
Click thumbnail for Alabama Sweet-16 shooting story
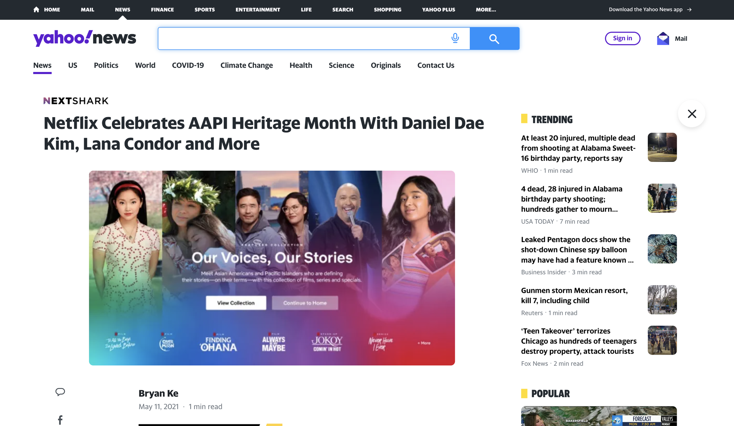(662, 147)
